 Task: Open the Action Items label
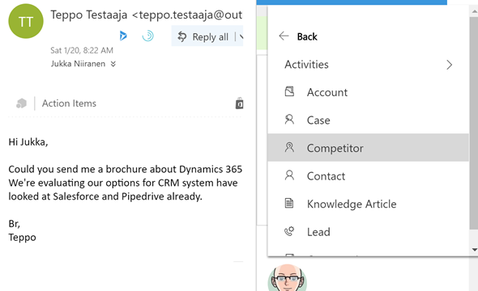(69, 103)
